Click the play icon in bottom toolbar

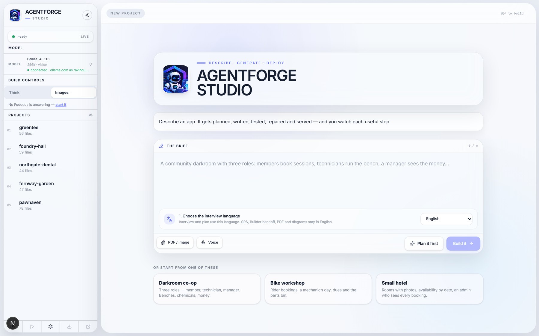[32, 326]
